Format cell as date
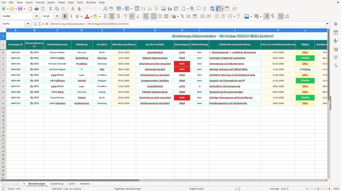Screen dimensions: 341x191 [x=195, y=16]
